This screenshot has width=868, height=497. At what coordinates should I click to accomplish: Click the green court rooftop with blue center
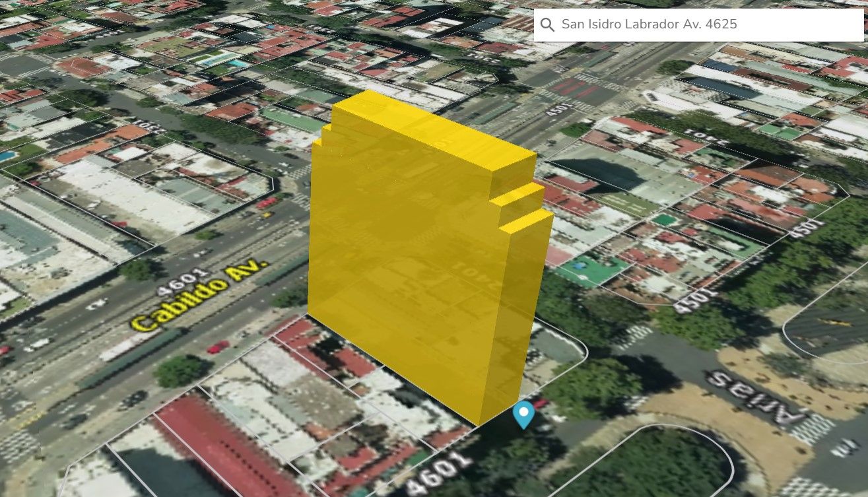click(592, 271)
